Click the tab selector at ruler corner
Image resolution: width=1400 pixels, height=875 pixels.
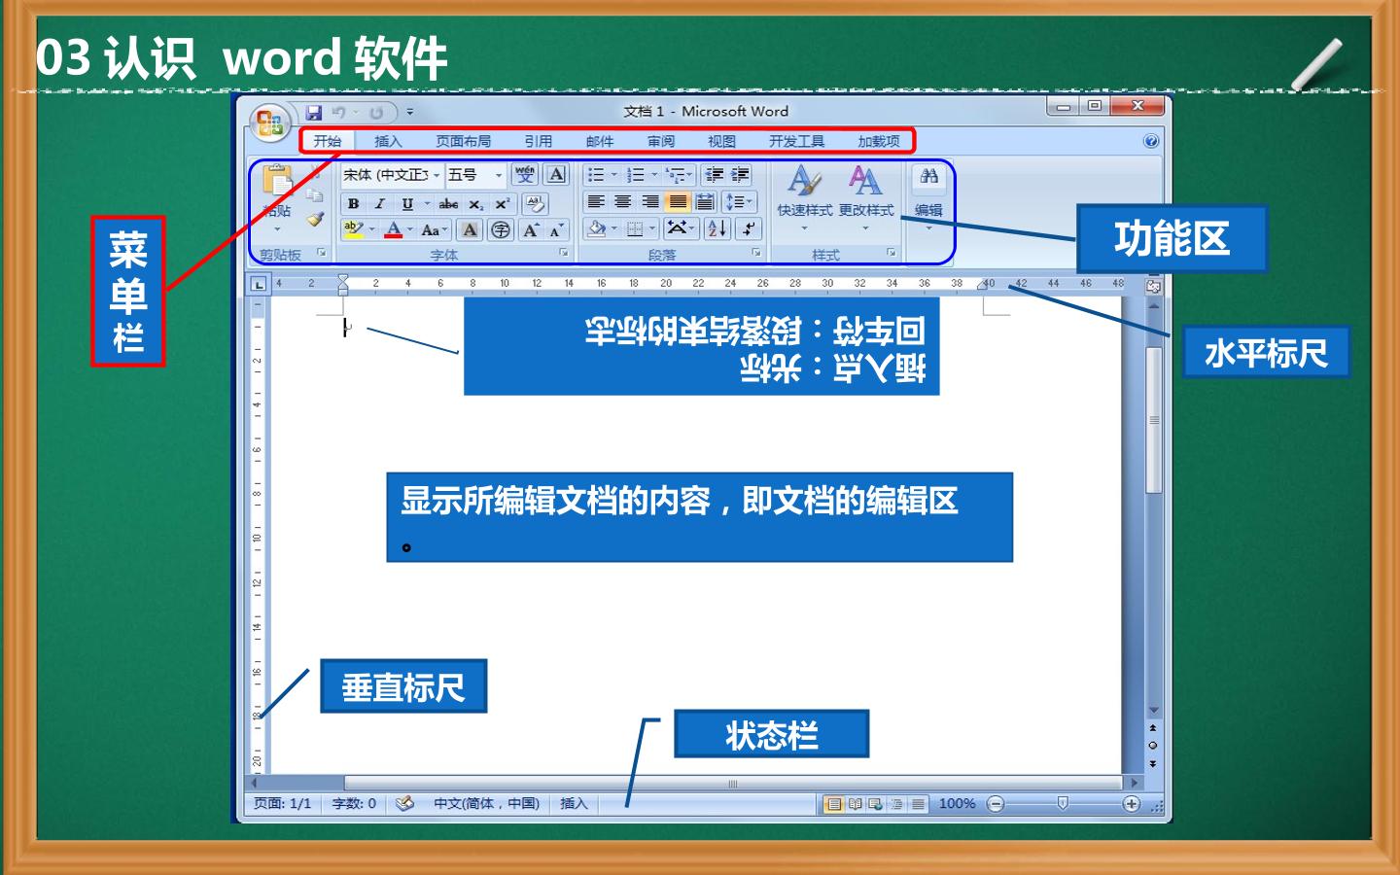pos(258,284)
